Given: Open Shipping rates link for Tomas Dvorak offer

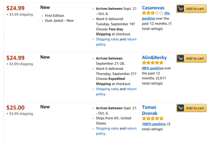Looking at the screenshot, I should (107, 129).
